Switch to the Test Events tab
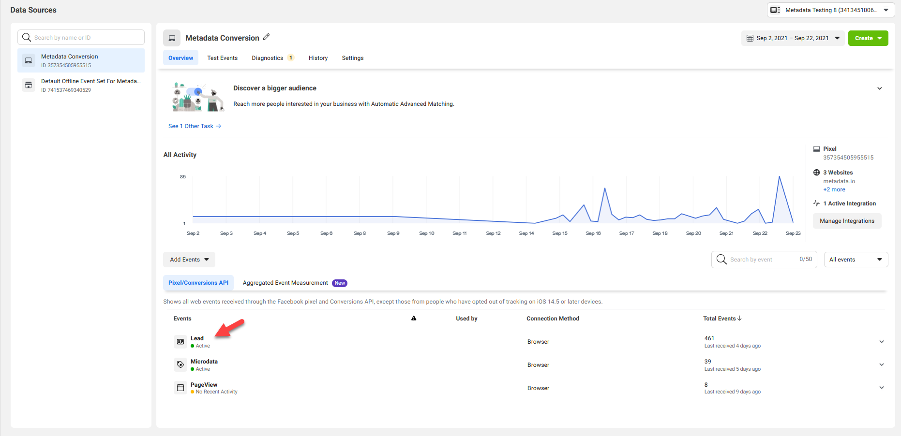 [222, 58]
